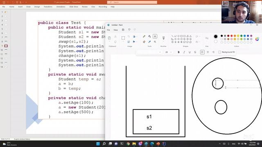Viewport: 262px width, 147px height.
Task: Click the s1 text on Paint canvas
Action: [x=149, y=117]
